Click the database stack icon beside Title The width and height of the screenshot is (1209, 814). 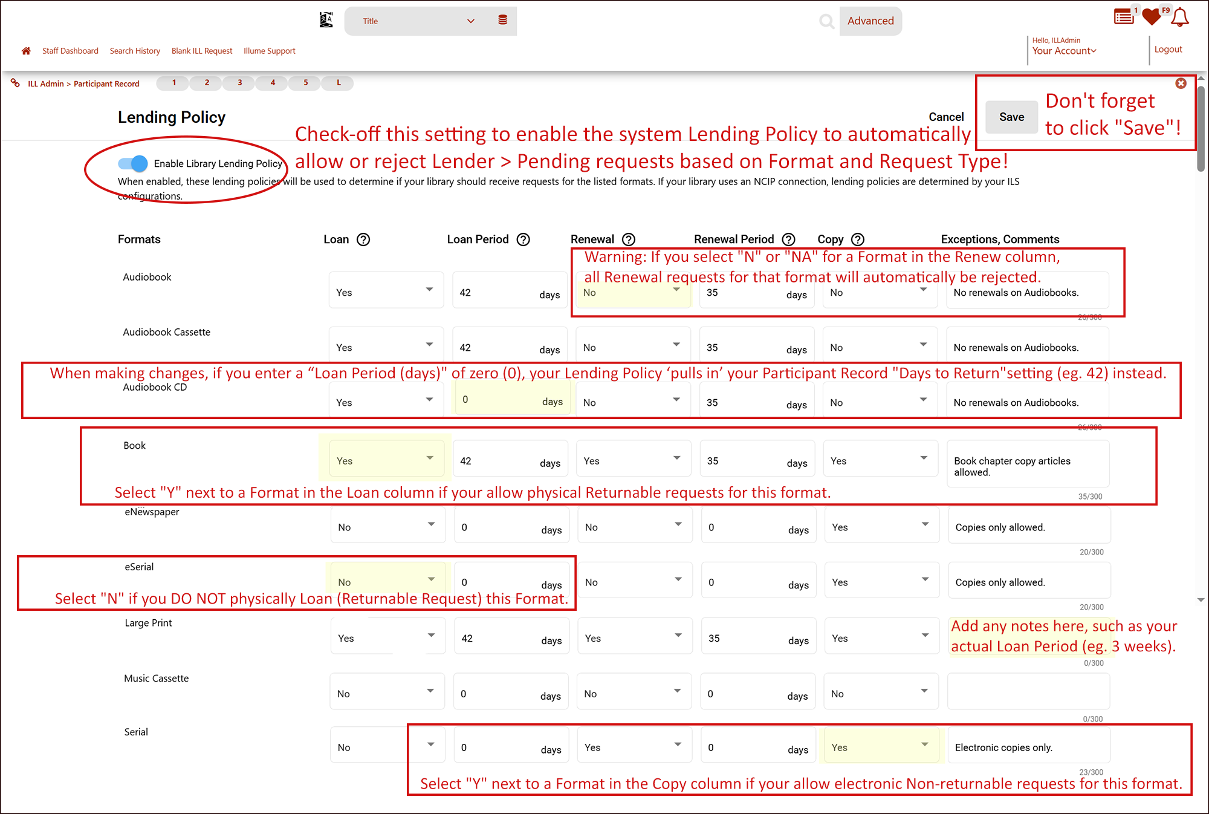point(502,21)
